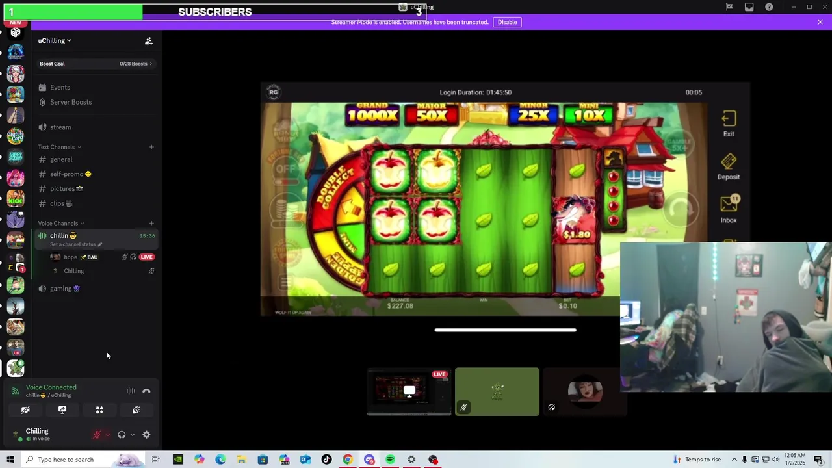This screenshot has width=832, height=468.
Task: Open User Settings gear
Action: [x=146, y=435]
